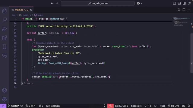Viewport: 193px width, 108px height.
Task: Select the main.rs editor tab
Action: coord(21,10)
